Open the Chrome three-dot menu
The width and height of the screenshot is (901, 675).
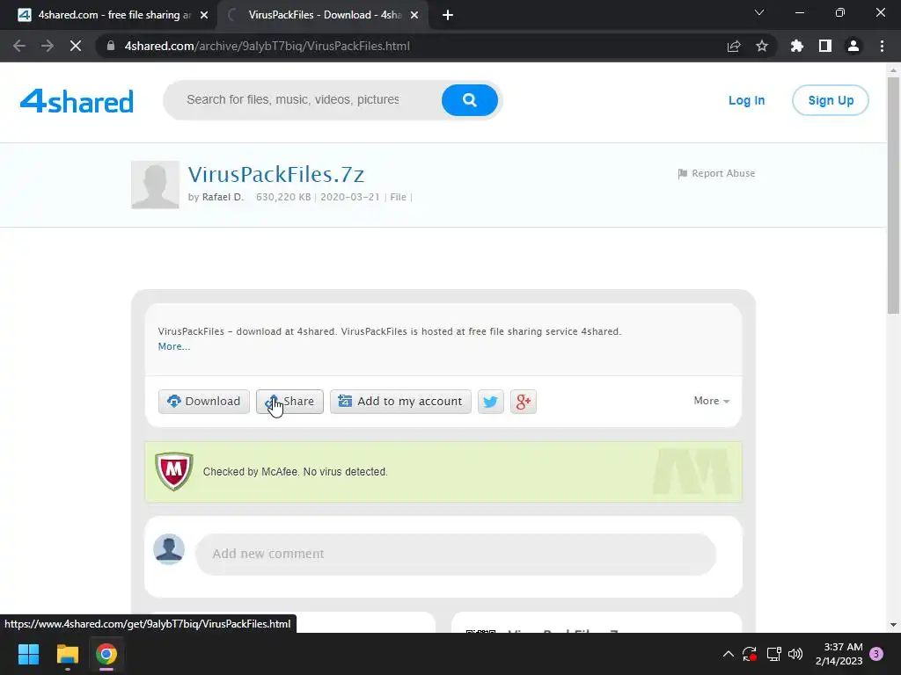click(882, 46)
